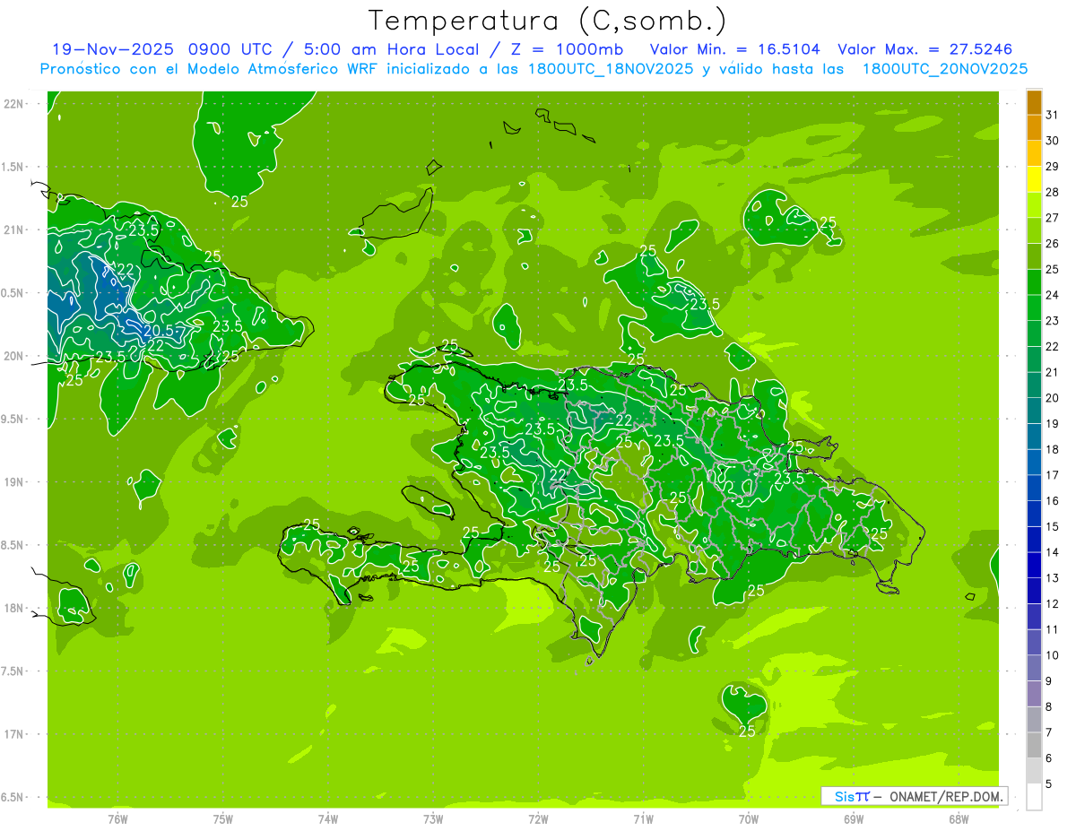Click the '12' label on the colorbar
Viewport: 1076px width, 831px height.
point(1053,604)
